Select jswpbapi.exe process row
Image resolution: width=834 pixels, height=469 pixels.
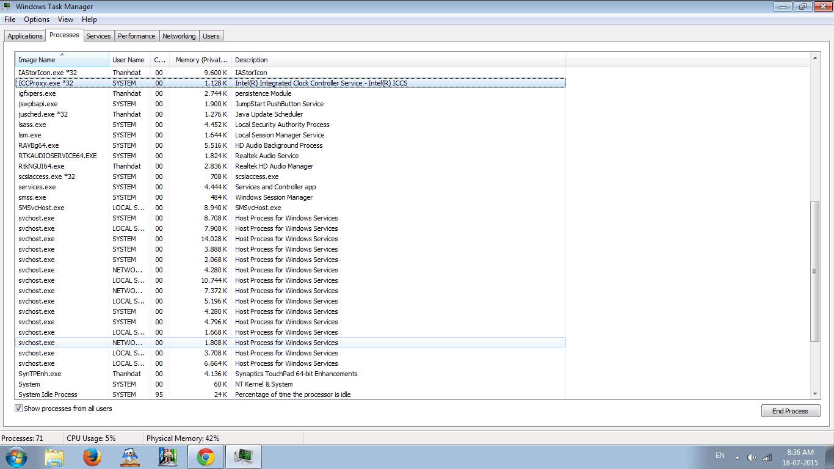click(291, 104)
